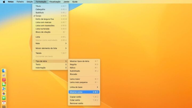The width and height of the screenshot is (192, 108).
Task: Expand the Indentação submenu
Action: (50, 68)
